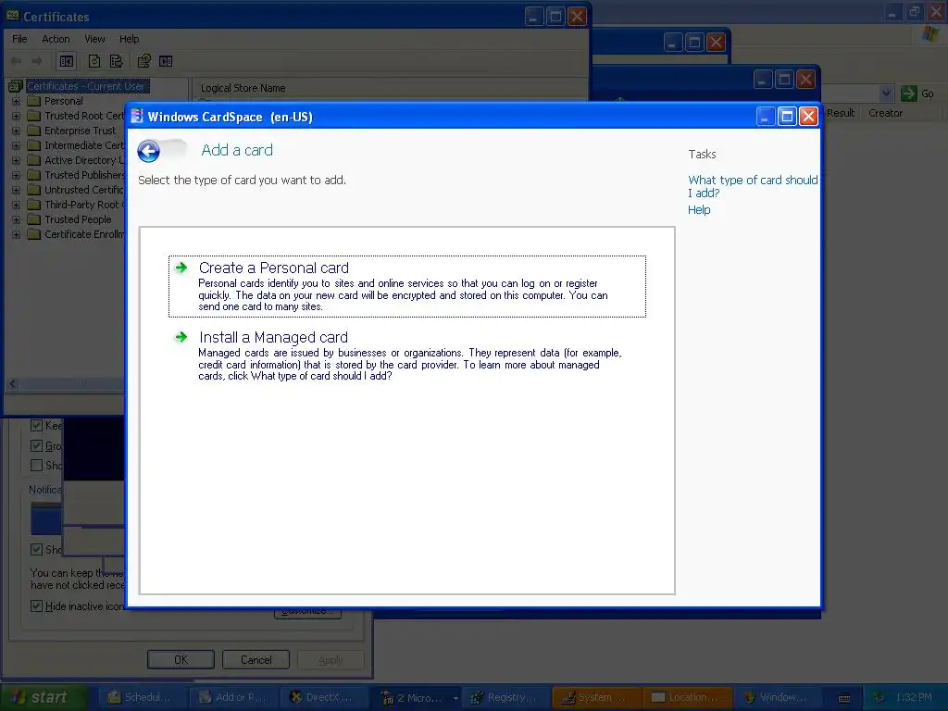The width and height of the screenshot is (948, 711).
Task: Switch to System... taskbar item
Action: click(x=597, y=698)
